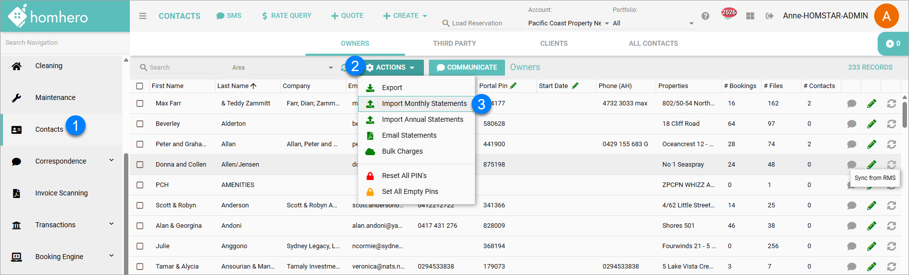Tick the checkbox for Max Farr
Image resolution: width=909 pixels, height=275 pixels.
tap(140, 103)
